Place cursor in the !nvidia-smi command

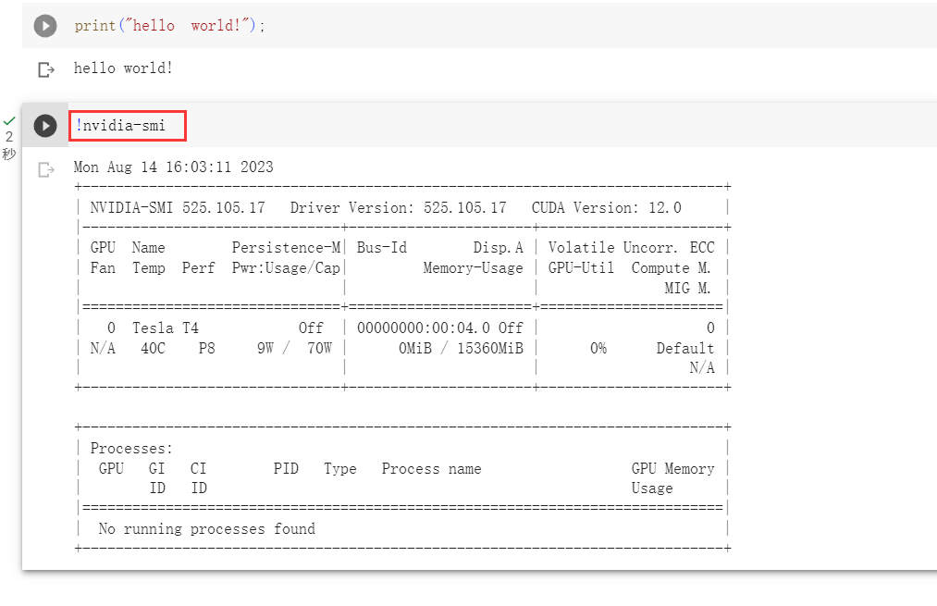tap(121, 125)
